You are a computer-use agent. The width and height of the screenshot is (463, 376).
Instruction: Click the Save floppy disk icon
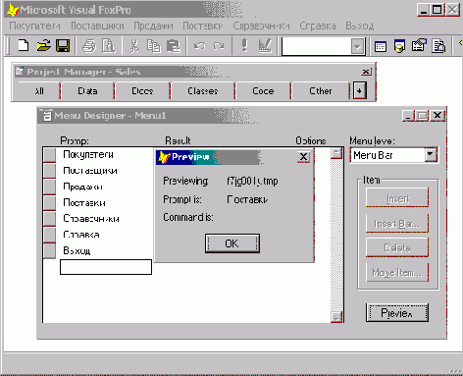63,45
